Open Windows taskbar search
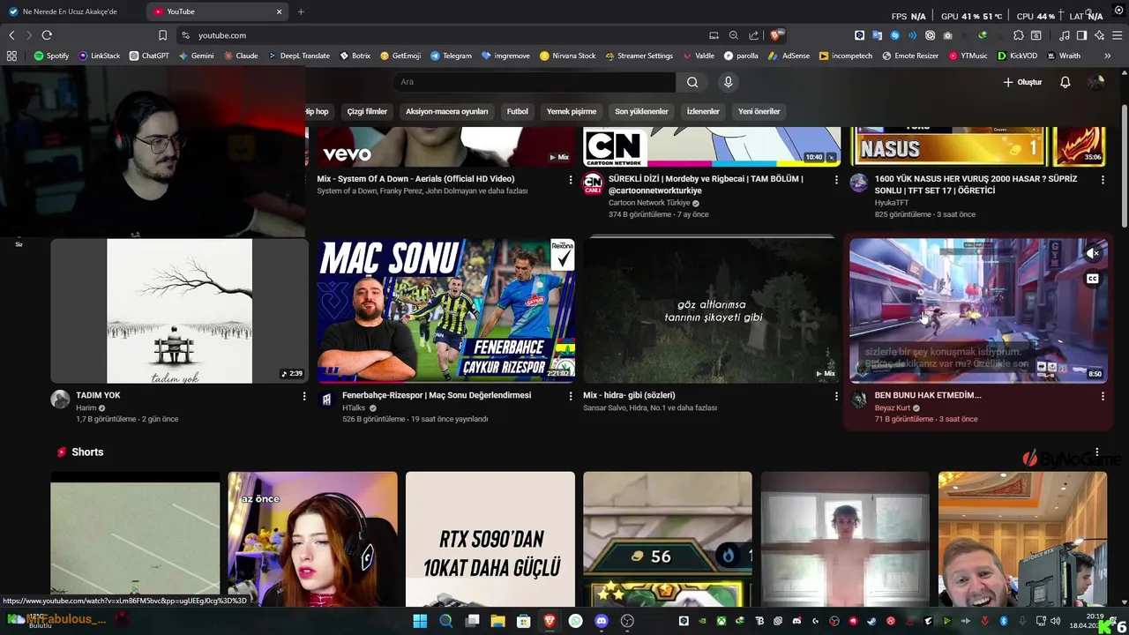The width and height of the screenshot is (1129, 635). pos(445,621)
